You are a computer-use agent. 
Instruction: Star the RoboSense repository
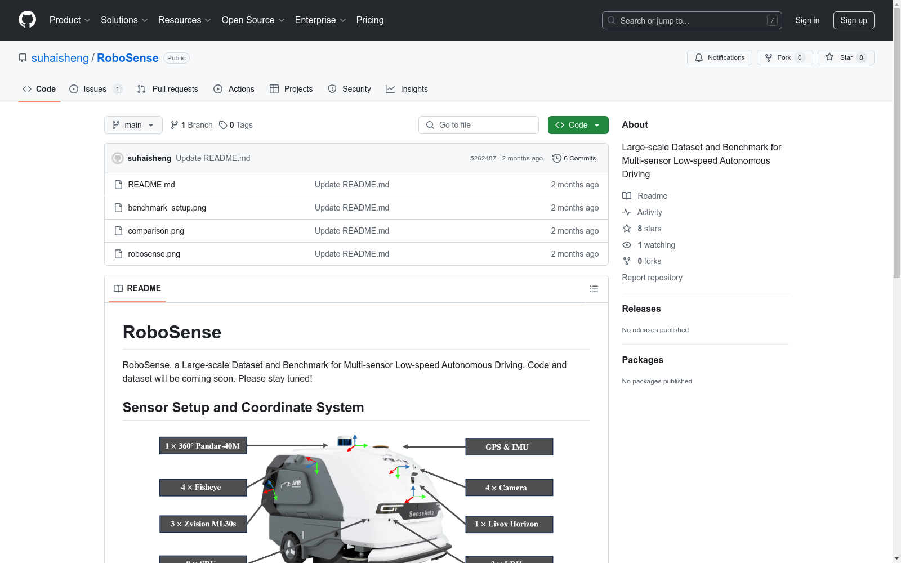pyautogui.click(x=846, y=57)
